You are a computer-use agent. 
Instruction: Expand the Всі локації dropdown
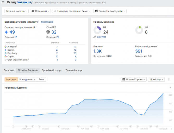coord(40,11)
